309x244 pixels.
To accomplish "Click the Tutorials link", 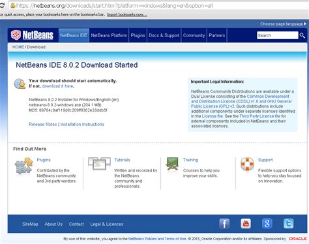I will [x=123, y=160].
